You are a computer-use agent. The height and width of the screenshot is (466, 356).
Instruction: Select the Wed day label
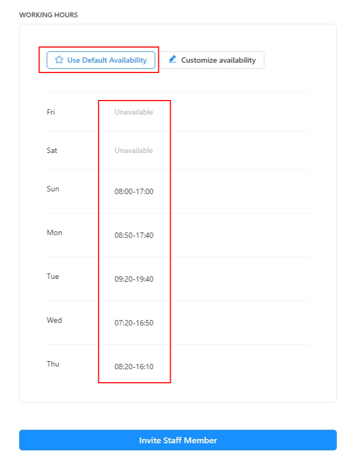tap(55, 320)
